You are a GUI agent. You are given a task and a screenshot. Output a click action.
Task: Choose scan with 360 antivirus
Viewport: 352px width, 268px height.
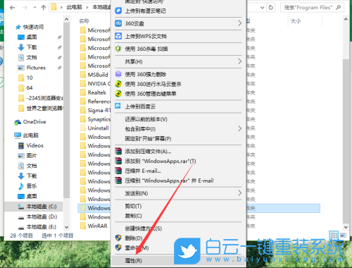(x=178, y=49)
